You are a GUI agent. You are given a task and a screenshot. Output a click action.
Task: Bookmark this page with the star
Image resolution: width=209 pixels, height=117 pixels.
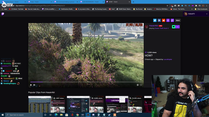pos(168,6)
